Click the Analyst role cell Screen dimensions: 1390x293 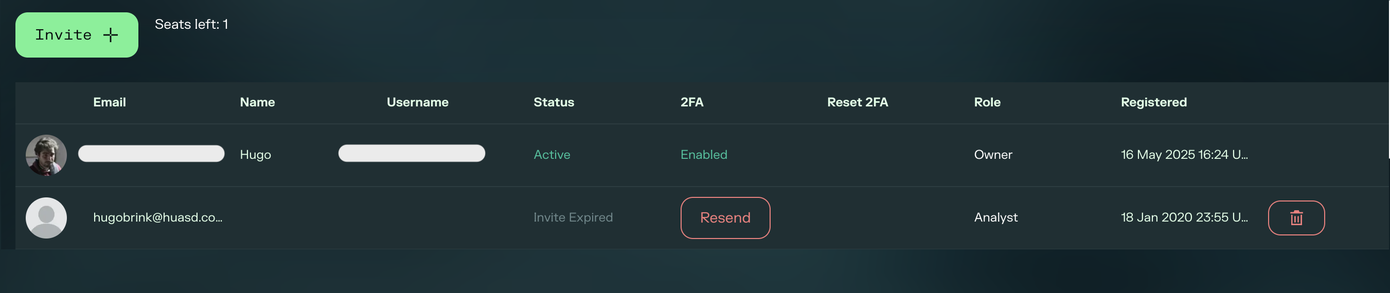[x=995, y=217]
